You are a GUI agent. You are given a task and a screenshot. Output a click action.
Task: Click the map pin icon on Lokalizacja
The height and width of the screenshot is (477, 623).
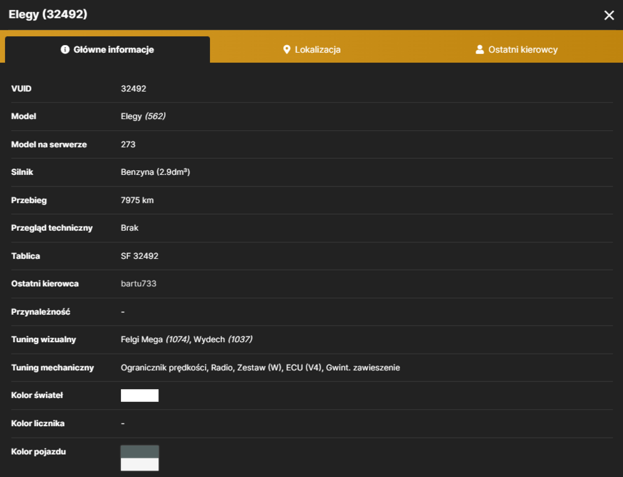286,50
